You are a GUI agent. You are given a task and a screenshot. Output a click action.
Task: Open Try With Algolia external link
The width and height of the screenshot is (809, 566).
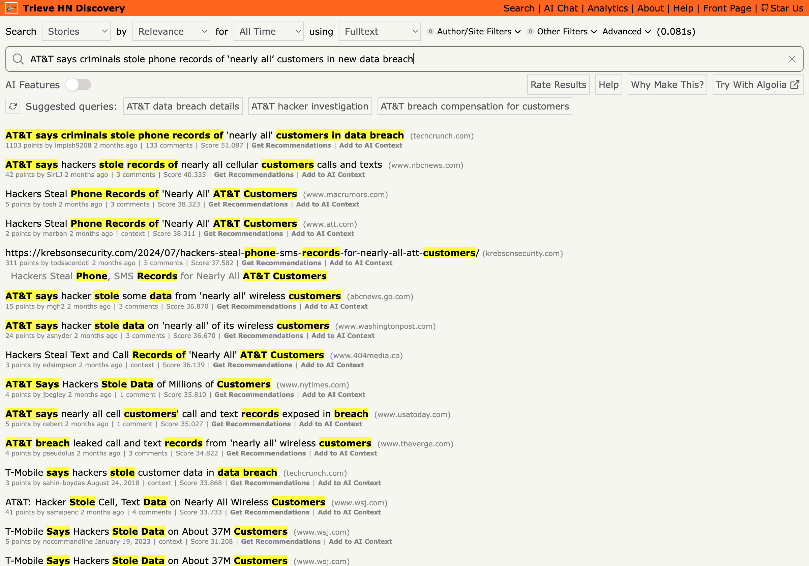[x=757, y=85]
